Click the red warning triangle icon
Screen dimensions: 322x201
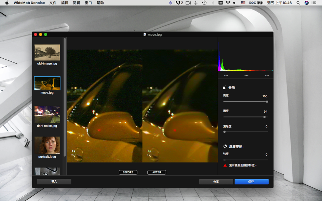coord(225,165)
